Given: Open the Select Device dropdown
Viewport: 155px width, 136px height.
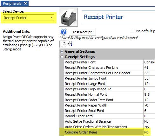Looking at the screenshot, I should [28, 18].
